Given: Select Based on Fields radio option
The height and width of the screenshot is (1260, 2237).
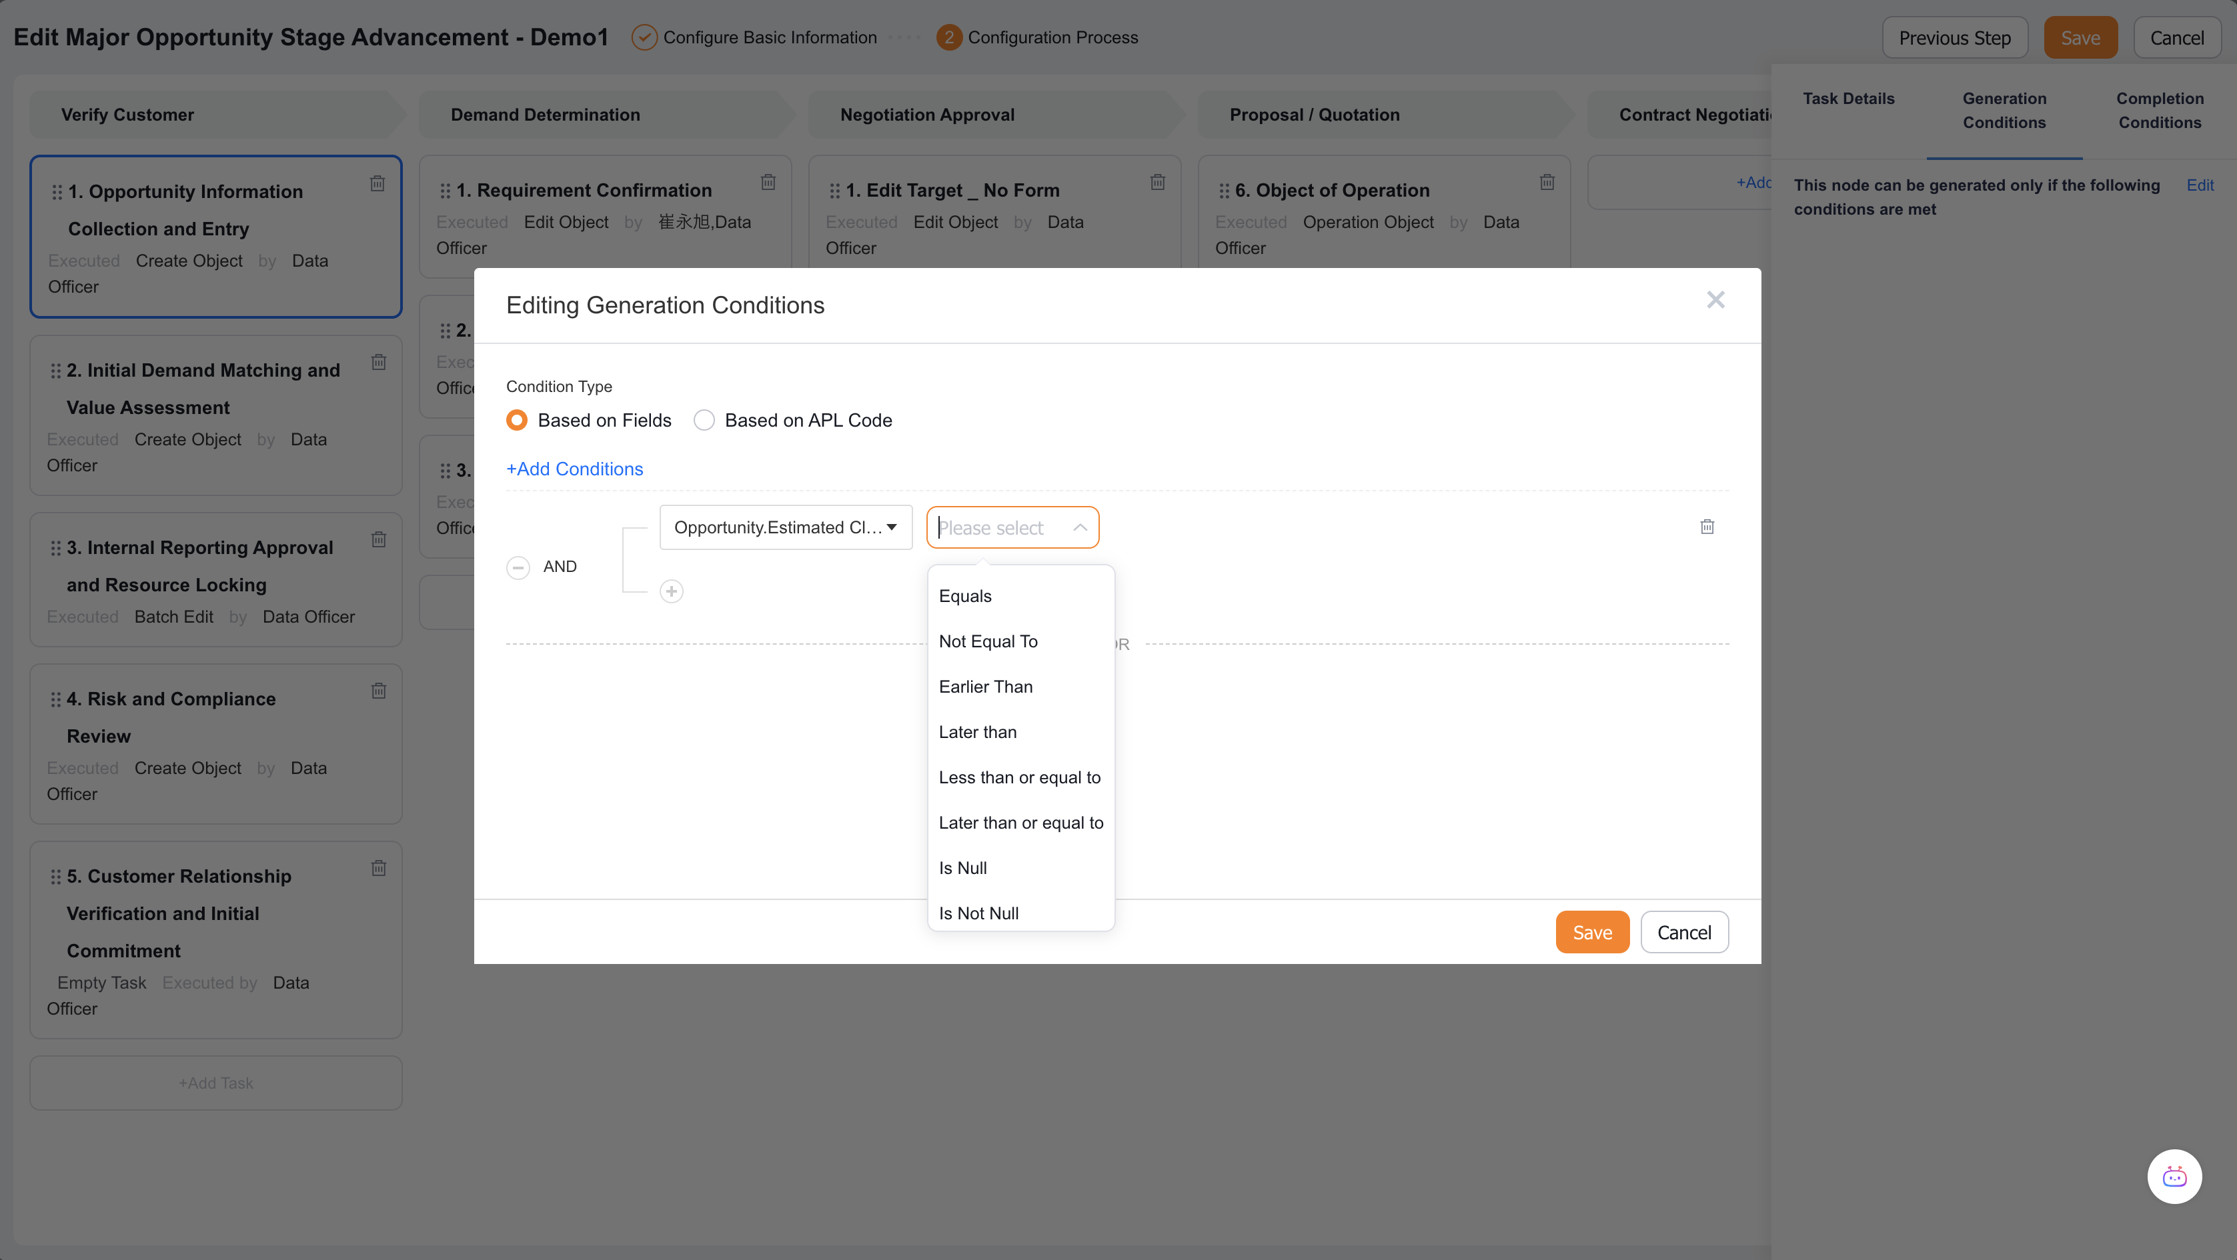Looking at the screenshot, I should (x=517, y=420).
